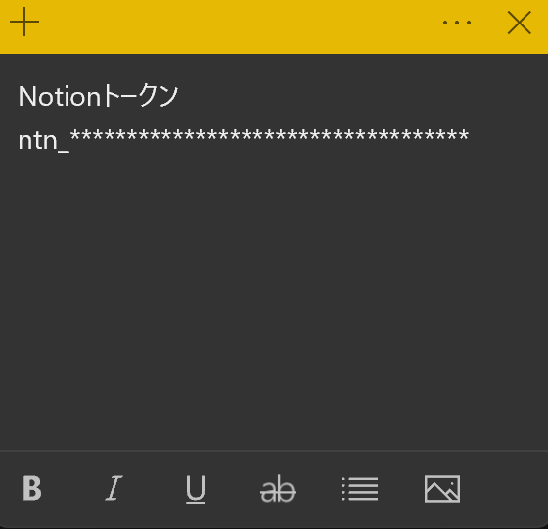Create a new note with plus icon
The height and width of the screenshot is (529, 548).
tap(24, 22)
